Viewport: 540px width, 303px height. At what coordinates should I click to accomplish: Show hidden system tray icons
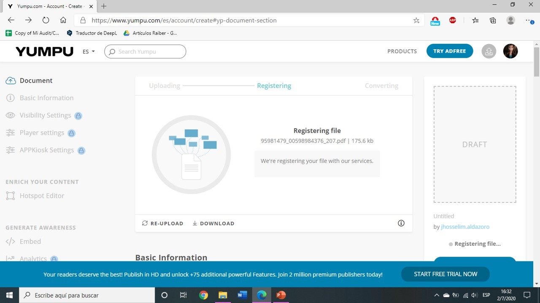point(437,295)
